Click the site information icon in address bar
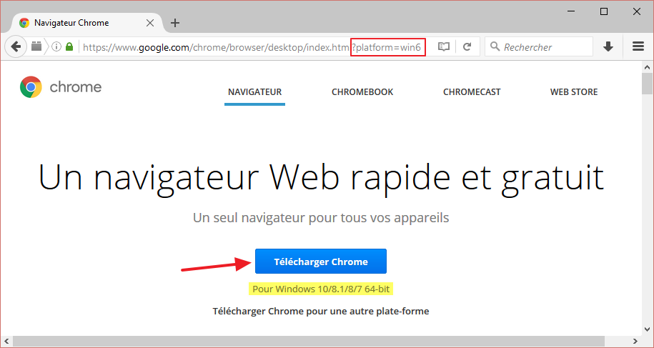This screenshot has height=348, width=654. click(56, 46)
